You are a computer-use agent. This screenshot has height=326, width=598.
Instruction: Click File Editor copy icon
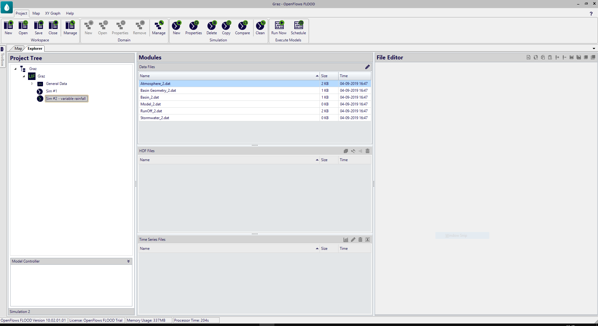coord(543,57)
